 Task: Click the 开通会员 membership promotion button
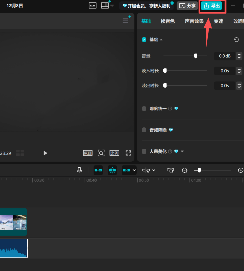[146, 6]
